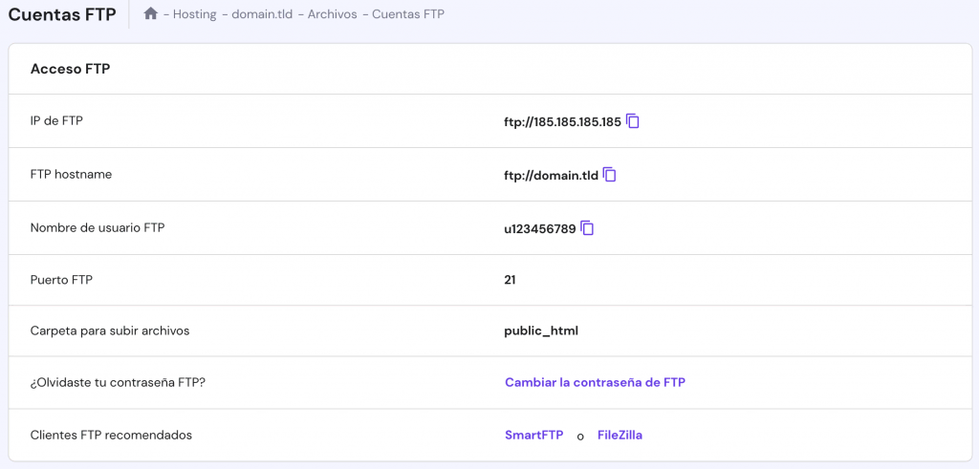Viewport: 979px width, 469px height.
Task: Copy the FTP hostname
Action: pos(610,175)
